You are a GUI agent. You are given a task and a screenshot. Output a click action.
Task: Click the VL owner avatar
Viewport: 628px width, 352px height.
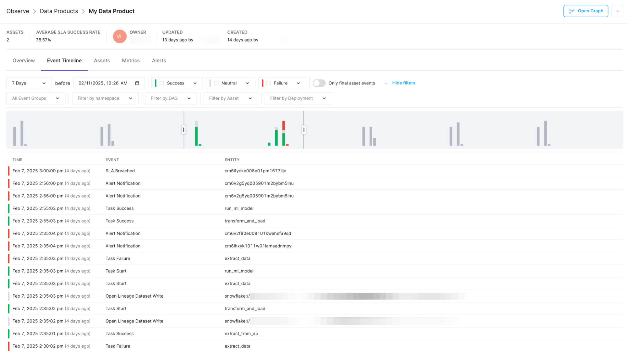coord(120,36)
